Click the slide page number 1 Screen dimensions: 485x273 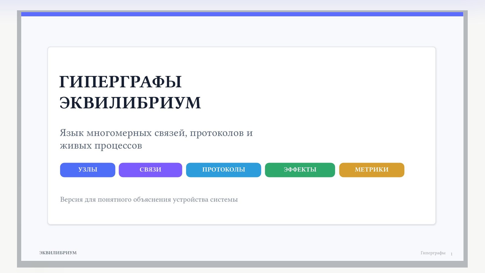click(x=451, y=254)
